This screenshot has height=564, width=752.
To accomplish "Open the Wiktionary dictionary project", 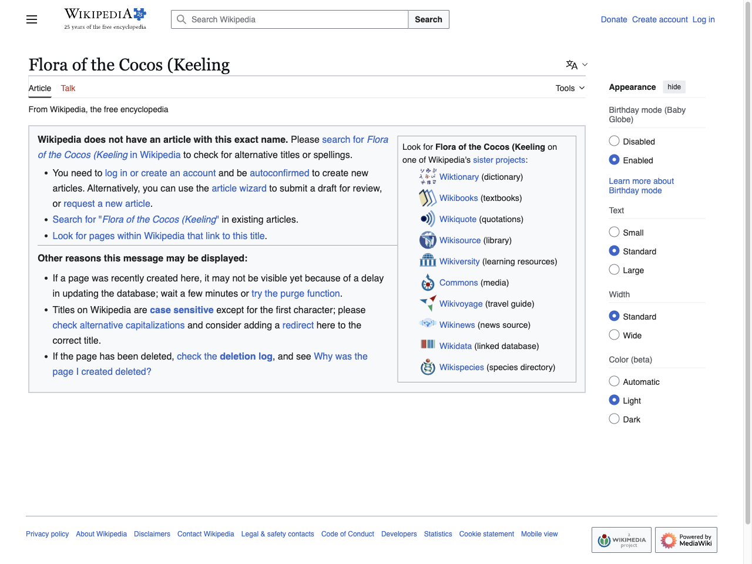I will 427,176.
